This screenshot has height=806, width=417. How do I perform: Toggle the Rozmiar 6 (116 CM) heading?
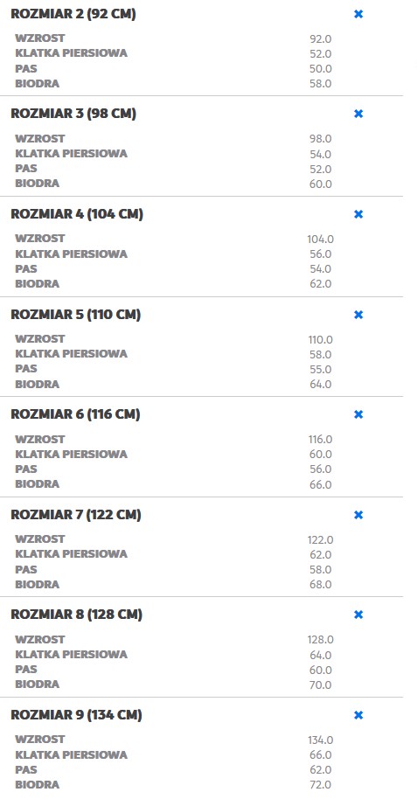[x=75, y=414]
